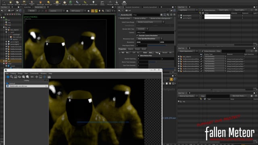The image size is (258, 145).
Task: Switch to the Geometry Spreadsheet tab
Action: (x=150, y=7)
